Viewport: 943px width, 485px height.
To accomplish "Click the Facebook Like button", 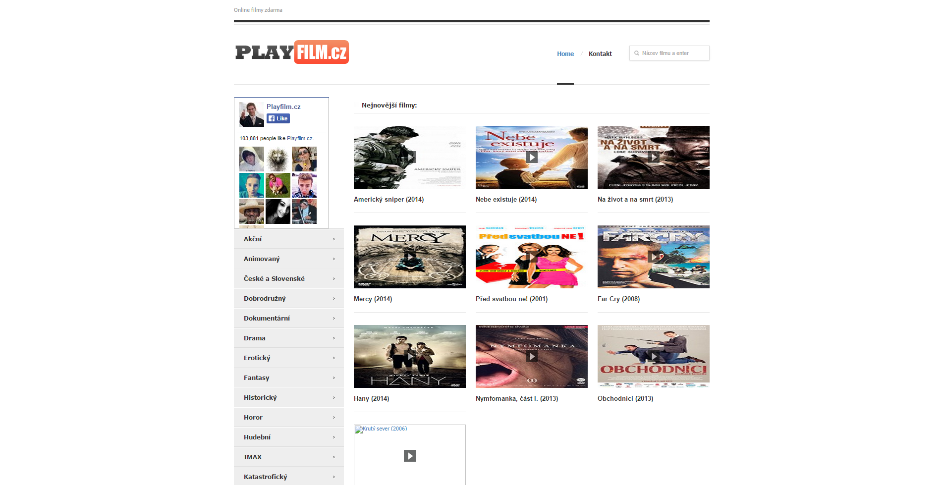I will 278,118.
